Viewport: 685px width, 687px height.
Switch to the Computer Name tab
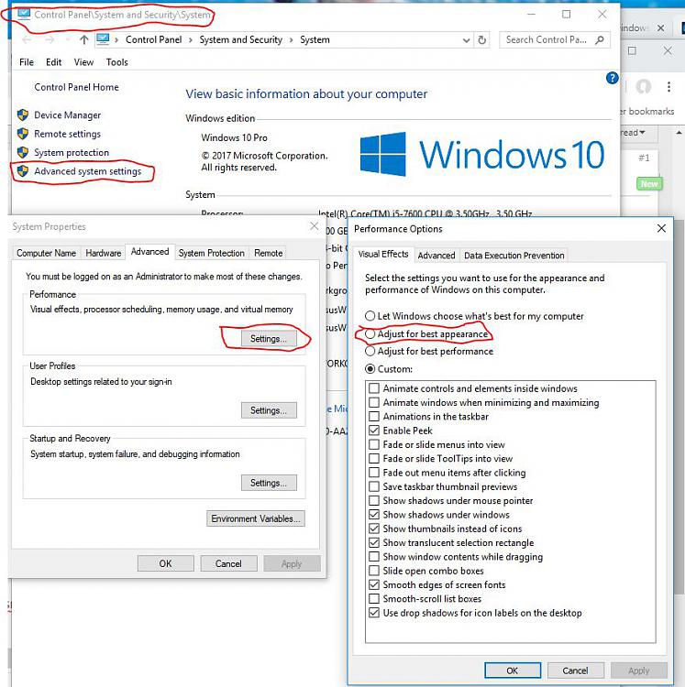46,253
